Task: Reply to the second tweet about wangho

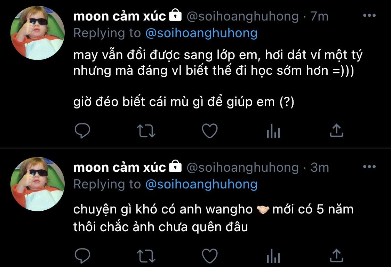Action: coord(82,256)
